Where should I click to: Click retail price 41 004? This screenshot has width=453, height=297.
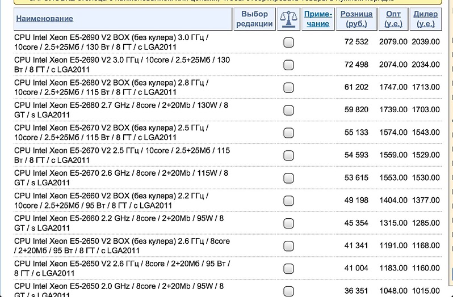click(356, 268)
